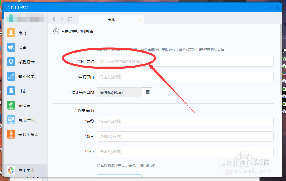The width and height of the screenshot is (286, 181).
Task: Refresh the current page
Action: tap(70, 19)
